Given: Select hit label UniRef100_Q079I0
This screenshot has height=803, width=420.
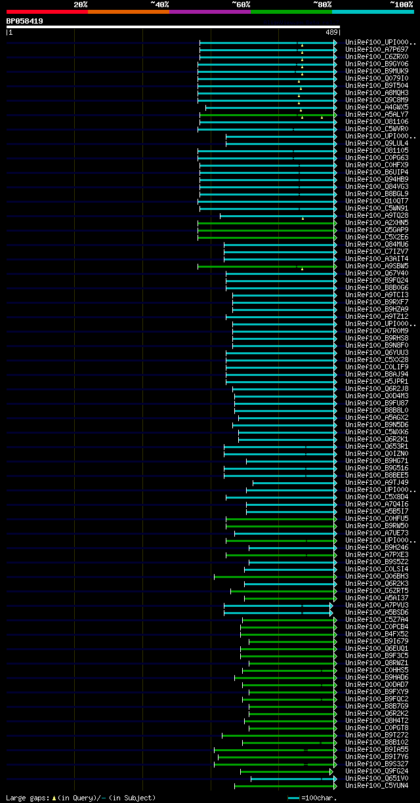Looking at the screenshot, I should pos(377,79).
